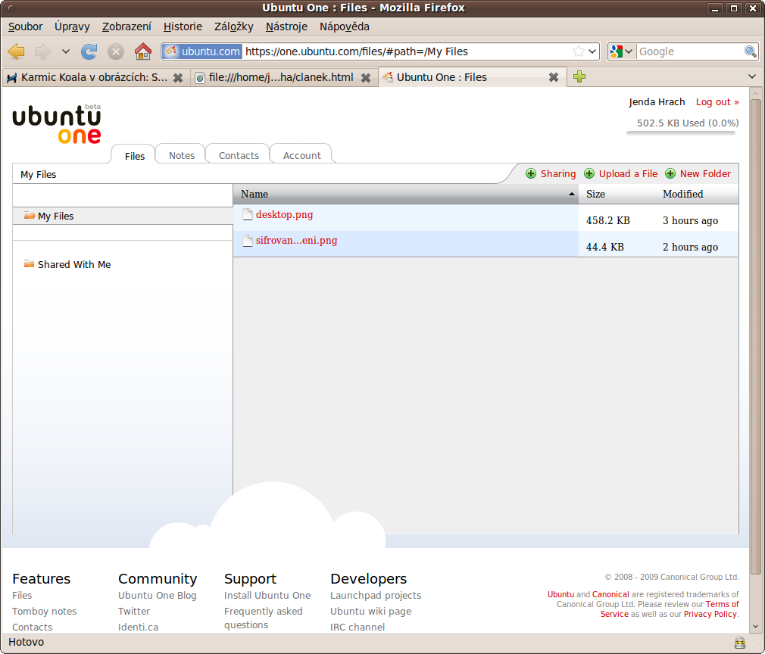
Task: Sort by the Name column header
Action: click(406, 194)
